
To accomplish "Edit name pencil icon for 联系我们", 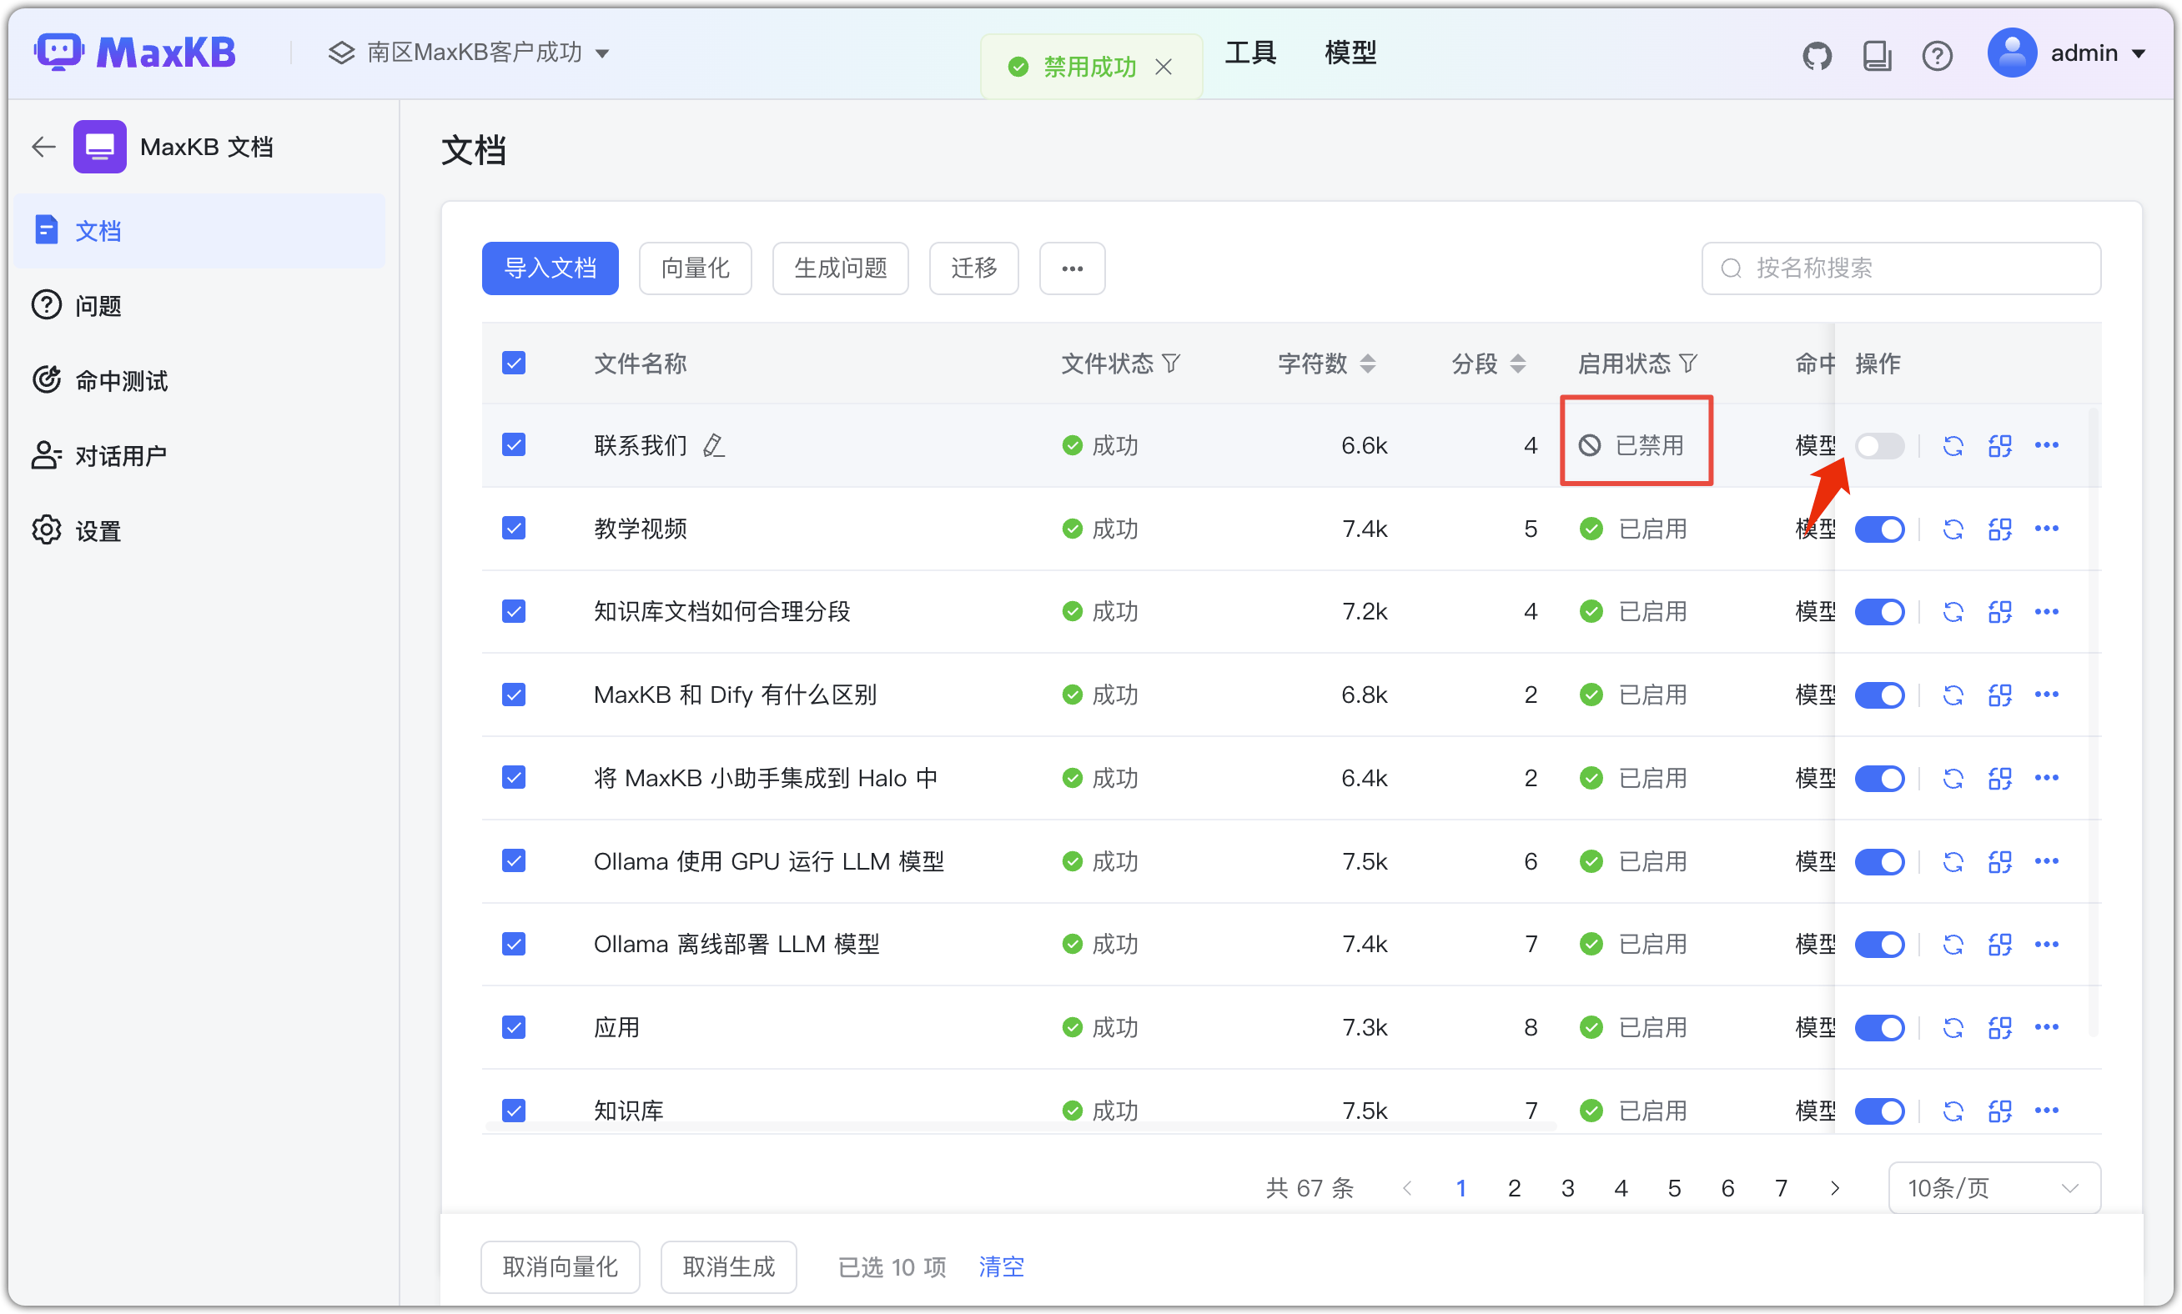I will point(714,445).
